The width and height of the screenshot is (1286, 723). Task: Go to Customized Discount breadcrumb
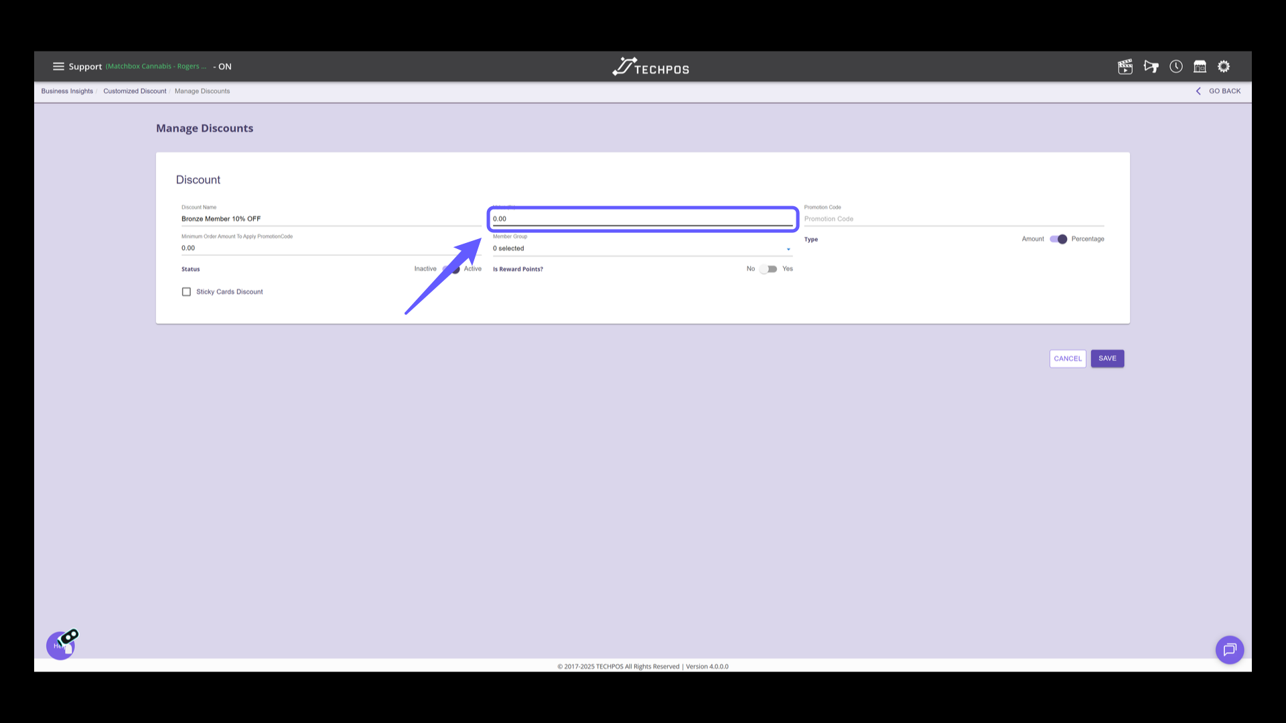(x=135, y=91)
